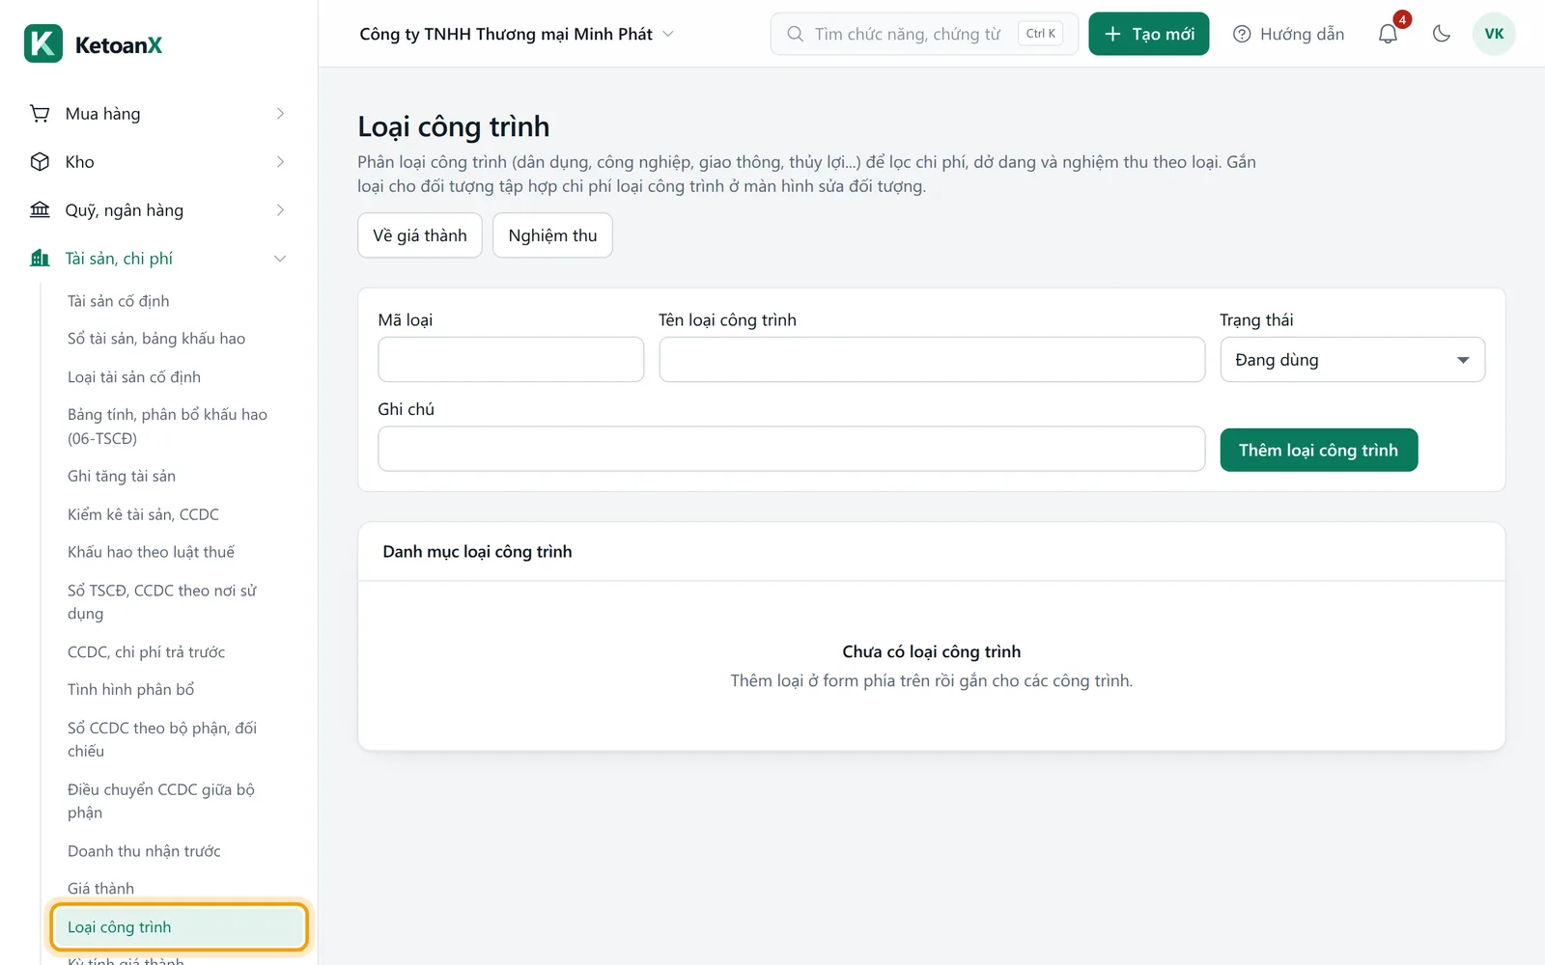The width and height of the screenshot is (1545, 965).
Task: Click the Thêm loại công trình button
Action: (x=1319, y=451)
